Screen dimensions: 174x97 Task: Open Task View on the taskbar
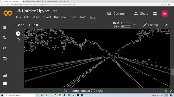coord(42,95)
